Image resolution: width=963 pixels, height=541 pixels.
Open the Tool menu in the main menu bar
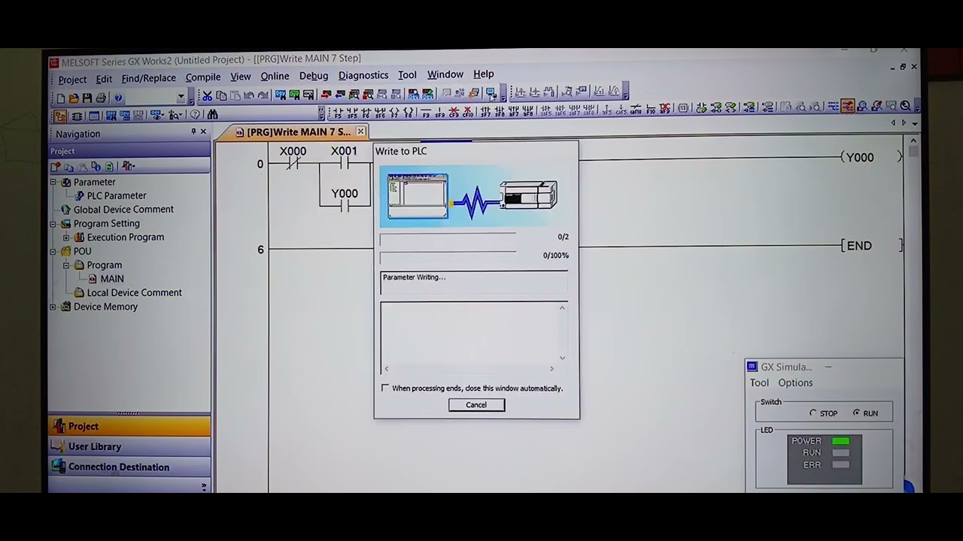click(407, 75)
